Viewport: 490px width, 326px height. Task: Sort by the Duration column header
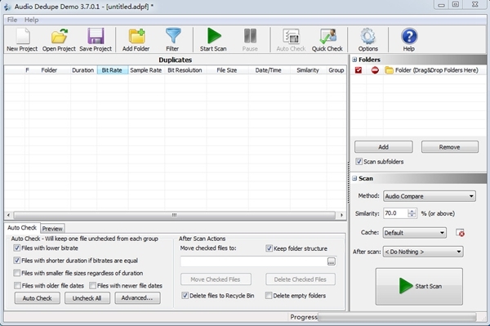(83, 70)
